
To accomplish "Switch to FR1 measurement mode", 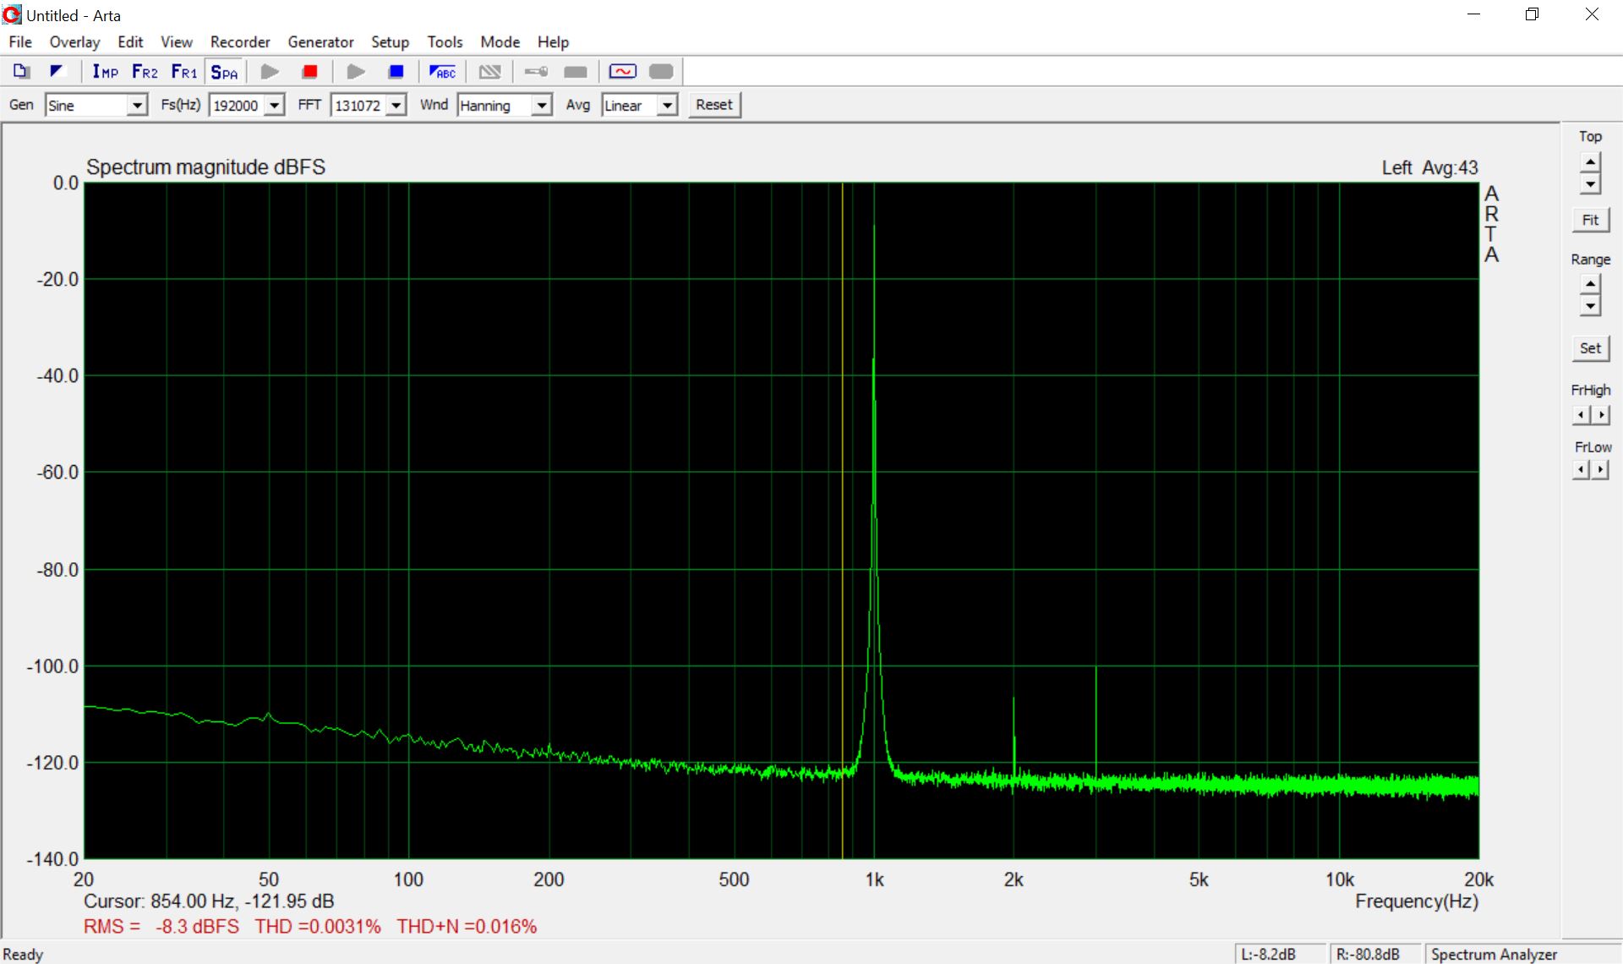I will tap(183, 72).
